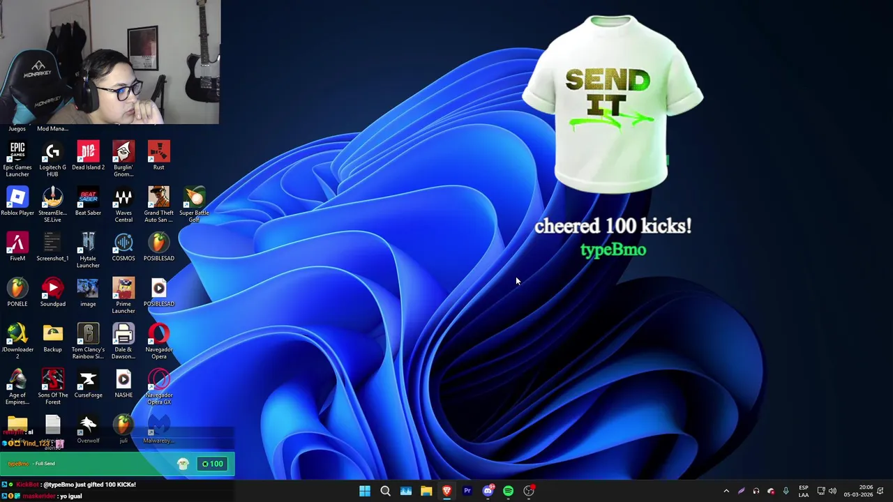893x502 pixels.
Task: Select the Dead Island 2 desktop icon
Action: point(88,155)
